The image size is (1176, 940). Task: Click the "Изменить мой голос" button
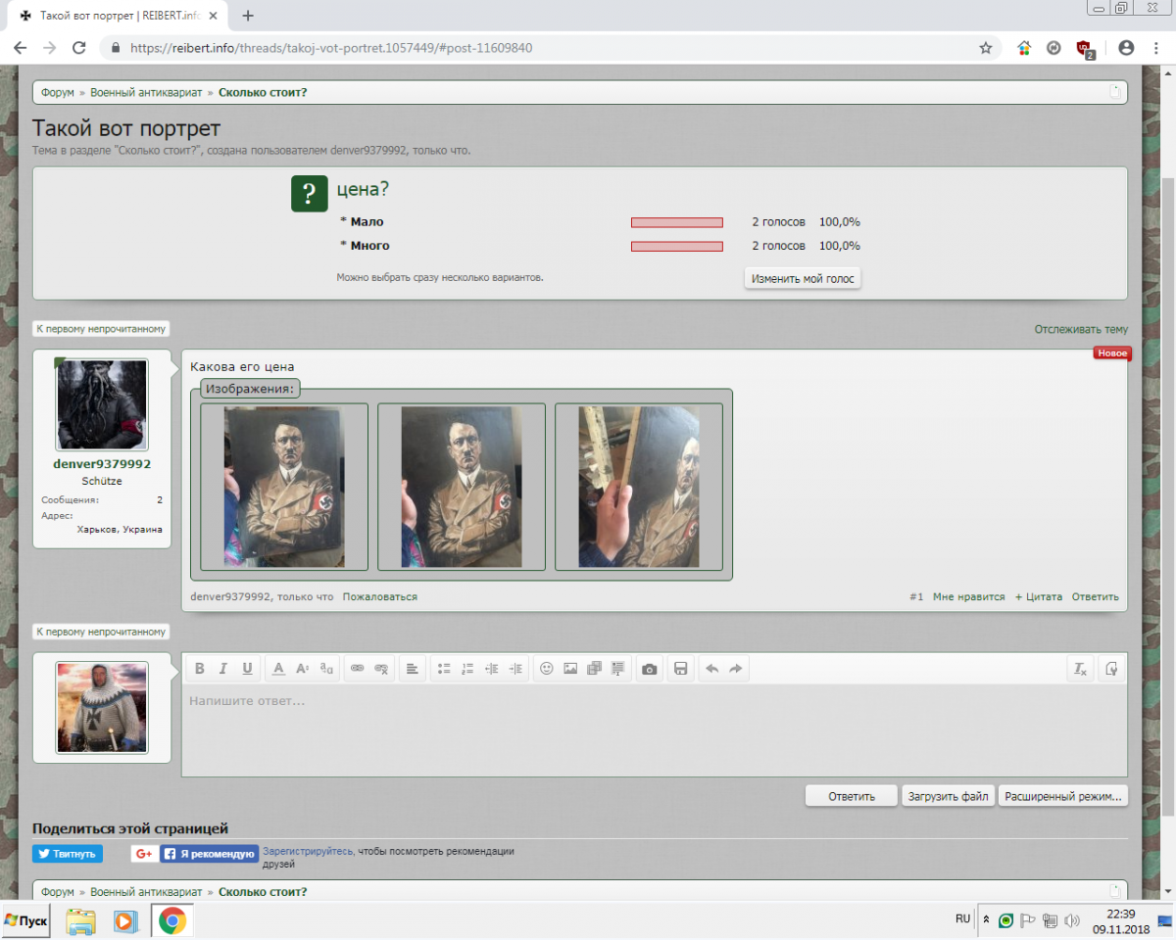(803, 279)
